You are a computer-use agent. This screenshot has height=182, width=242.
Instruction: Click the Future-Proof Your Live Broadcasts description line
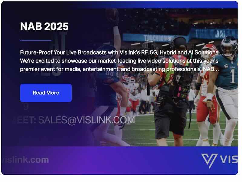pos(119,52)
